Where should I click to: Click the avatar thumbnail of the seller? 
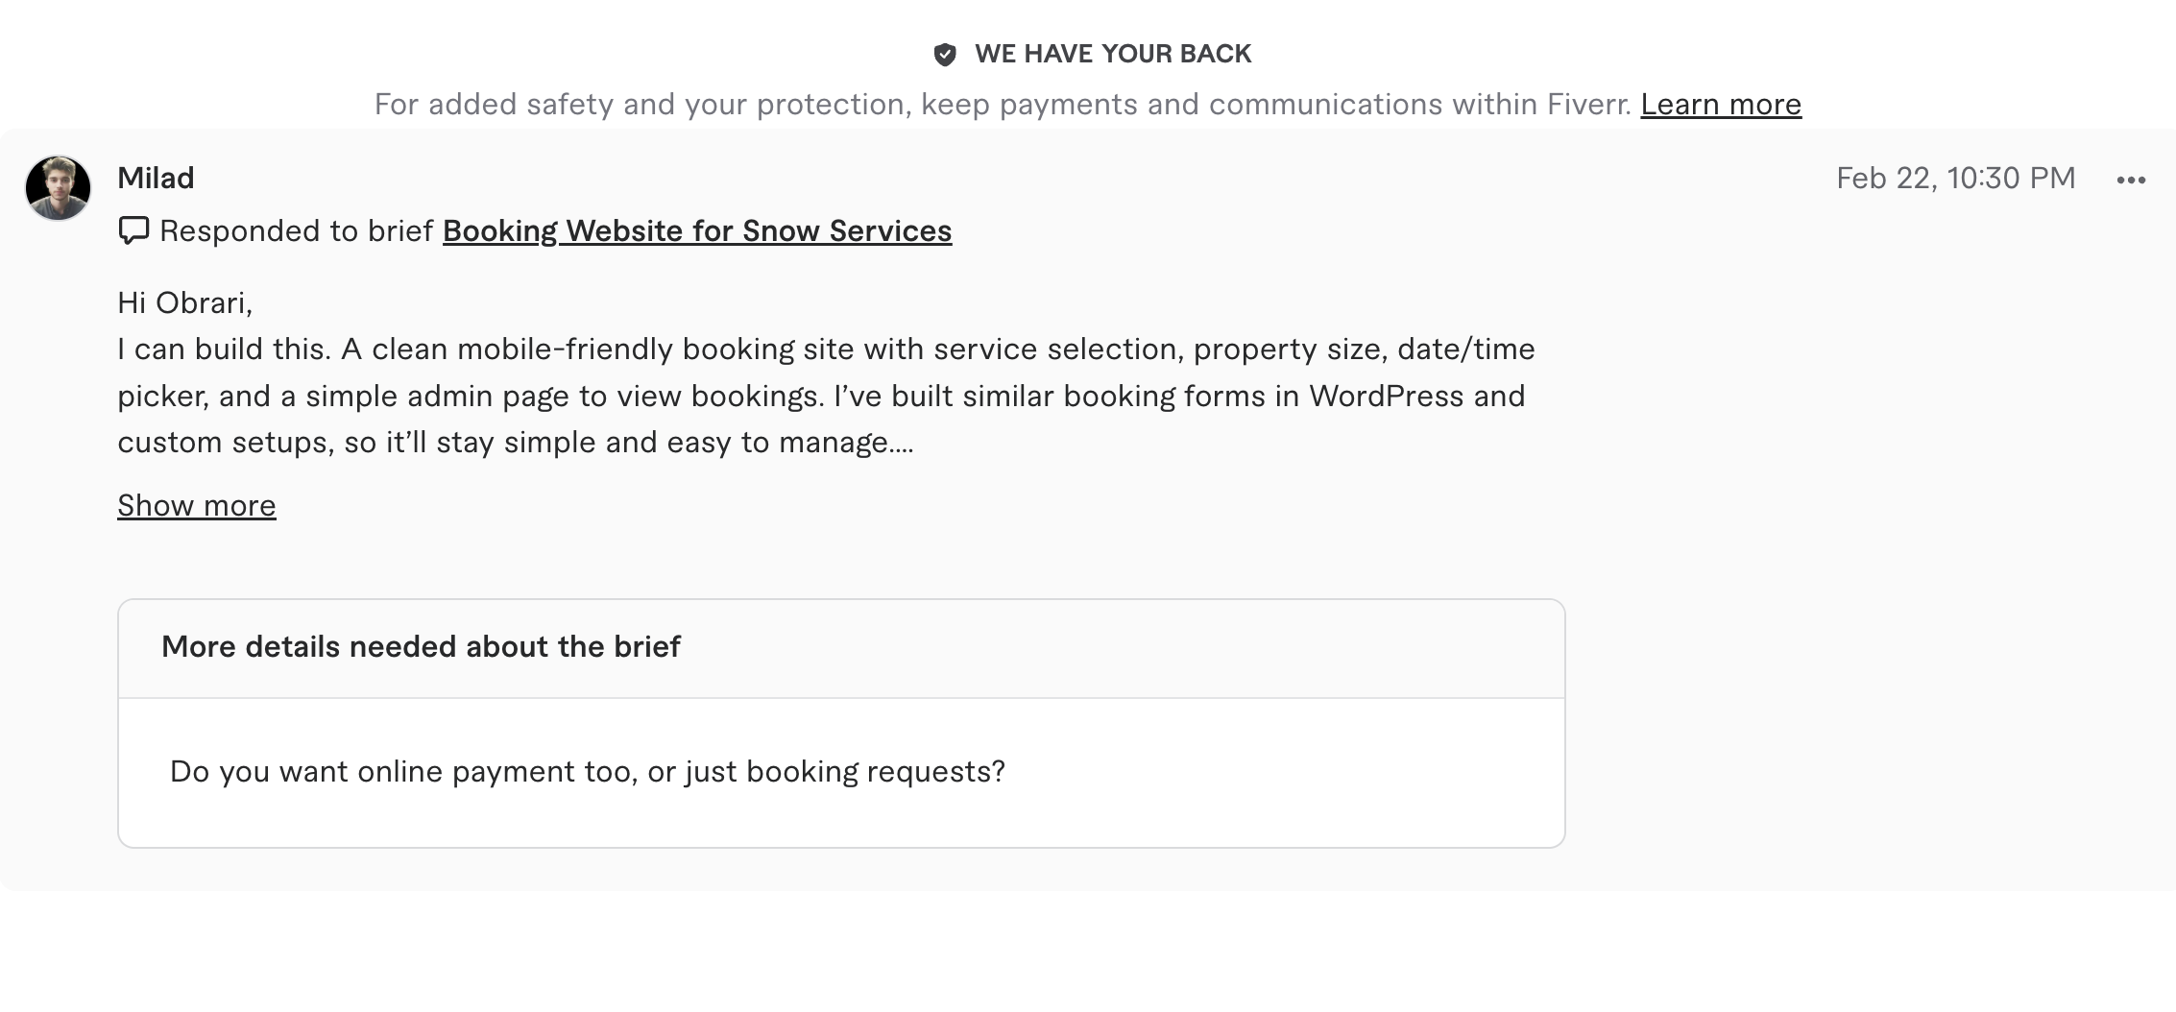click(58, 187)
